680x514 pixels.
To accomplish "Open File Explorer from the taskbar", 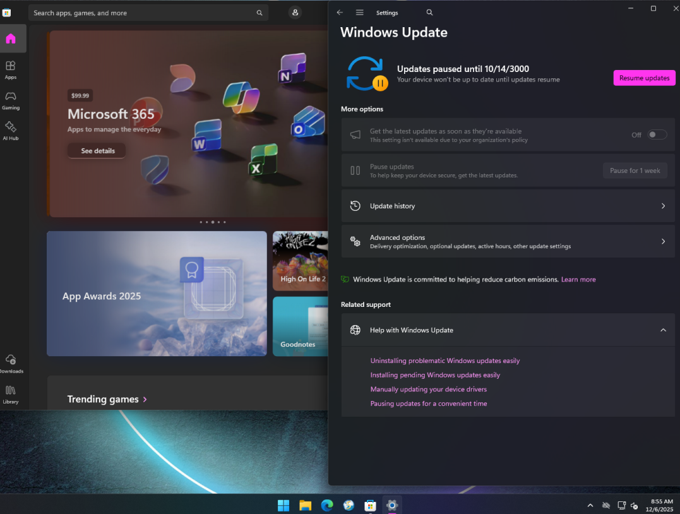I will pos(306,505).
